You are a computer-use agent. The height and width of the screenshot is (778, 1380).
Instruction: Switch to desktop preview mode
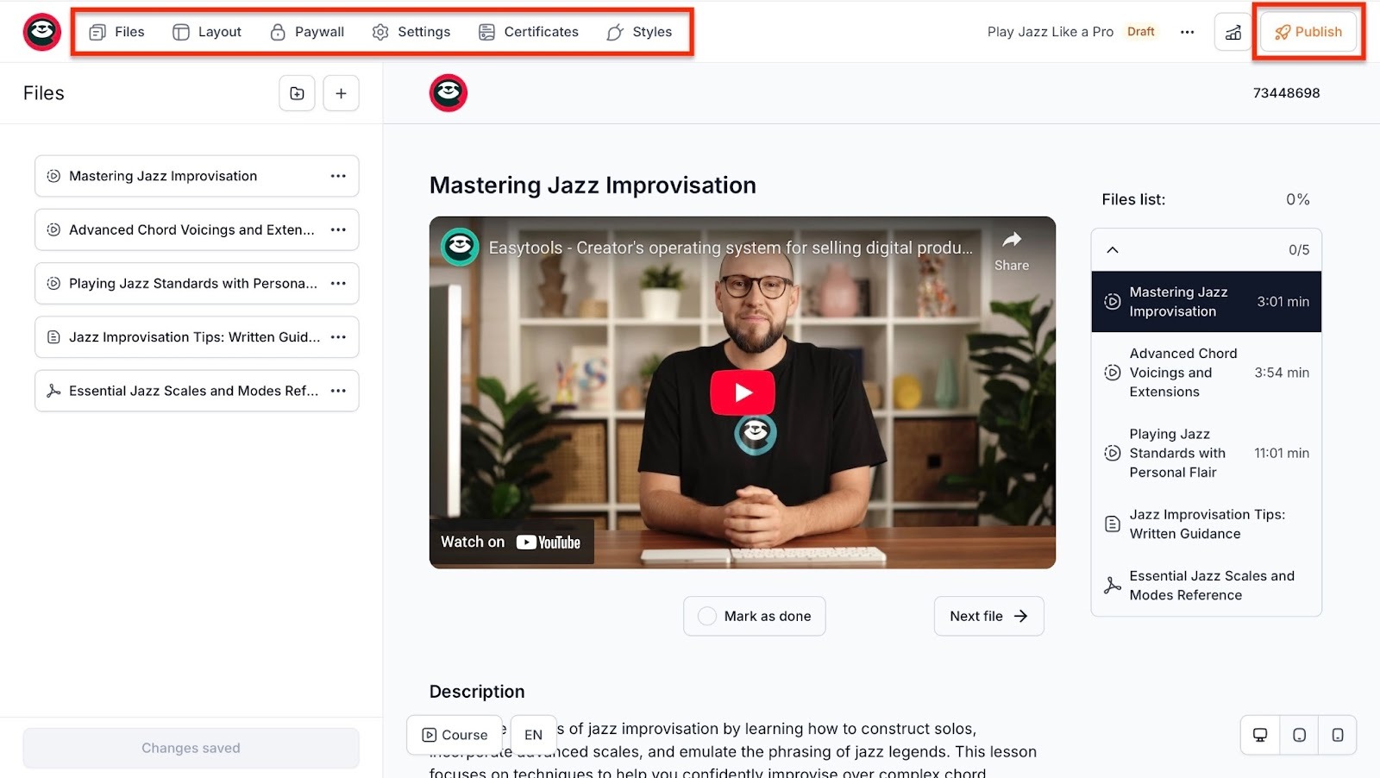(x=1260, y=735)
